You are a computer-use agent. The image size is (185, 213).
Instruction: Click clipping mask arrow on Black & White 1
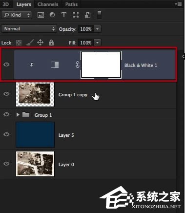click(x=32, y=65)
